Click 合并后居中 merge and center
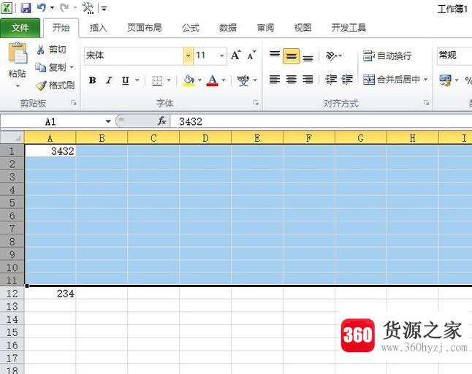Image resolution: width=472 pixels, height=374 pixels. pos(392,80)
